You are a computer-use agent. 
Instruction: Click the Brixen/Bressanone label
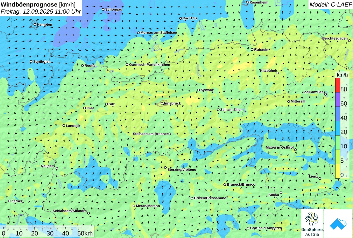210,198
